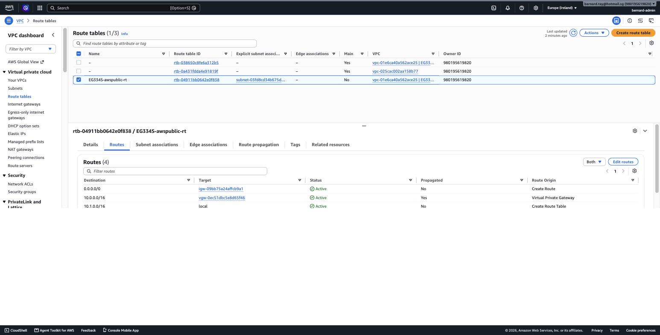Select route table rtb-038650c8fe6a312b5 checkbox

[x=79, y=62]
